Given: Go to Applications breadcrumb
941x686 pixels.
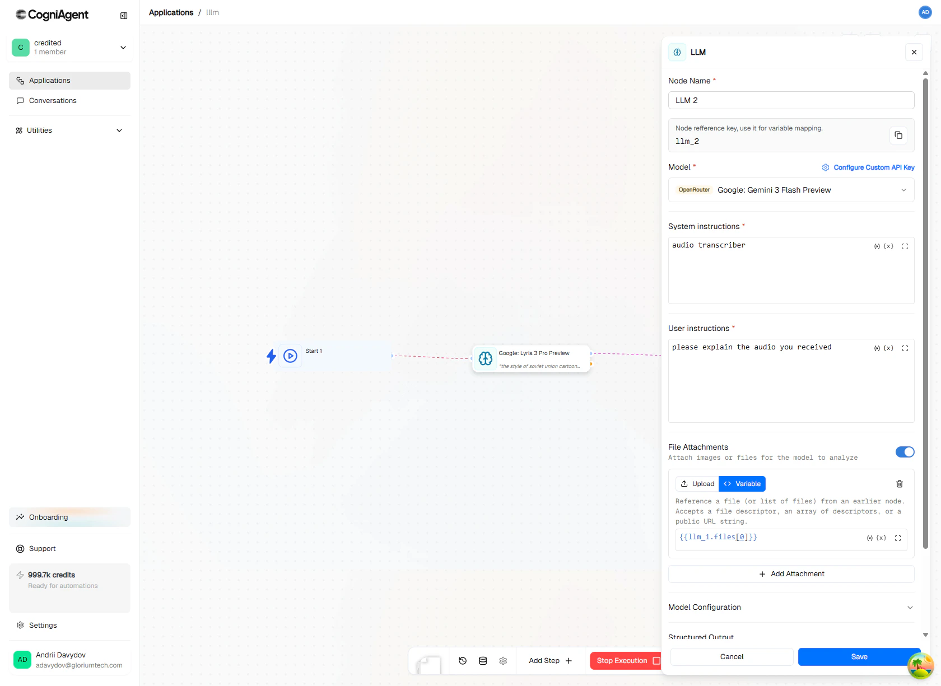Looking at the screenshot, I should 171,12.
